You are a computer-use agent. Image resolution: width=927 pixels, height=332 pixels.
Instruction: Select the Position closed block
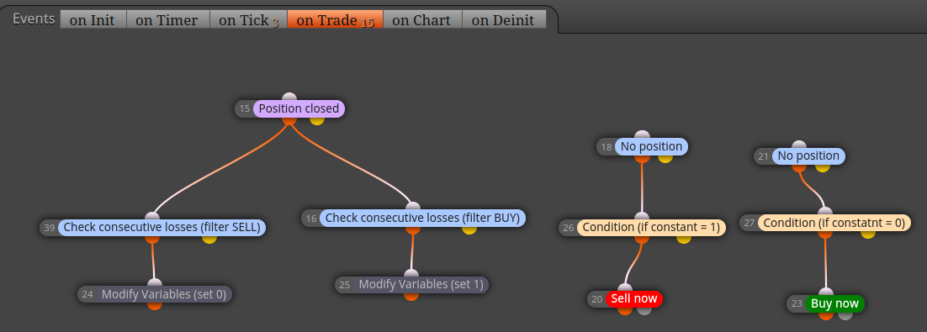[299, 108]
